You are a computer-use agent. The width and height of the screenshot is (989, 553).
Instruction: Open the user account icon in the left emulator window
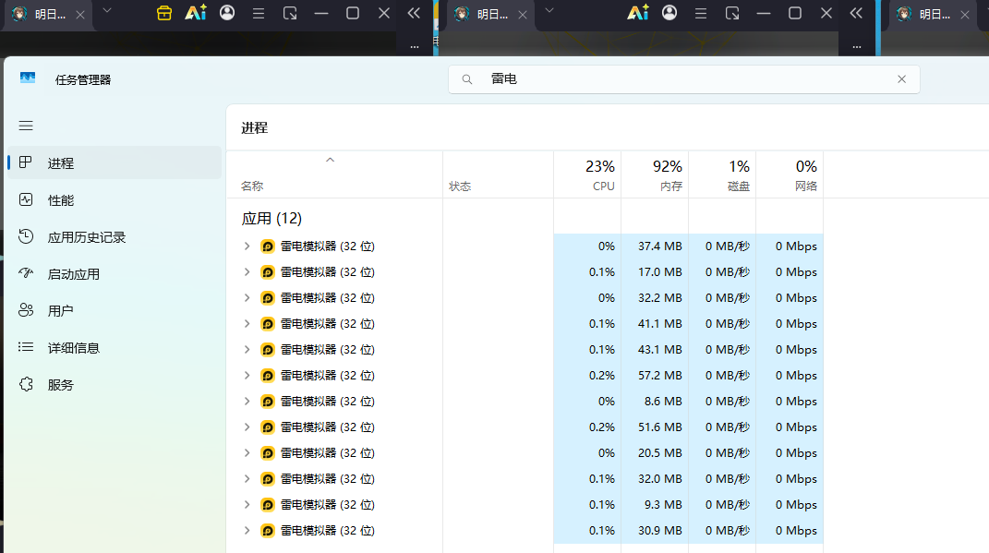227,13
